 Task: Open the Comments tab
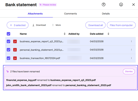tap(71, 14)
